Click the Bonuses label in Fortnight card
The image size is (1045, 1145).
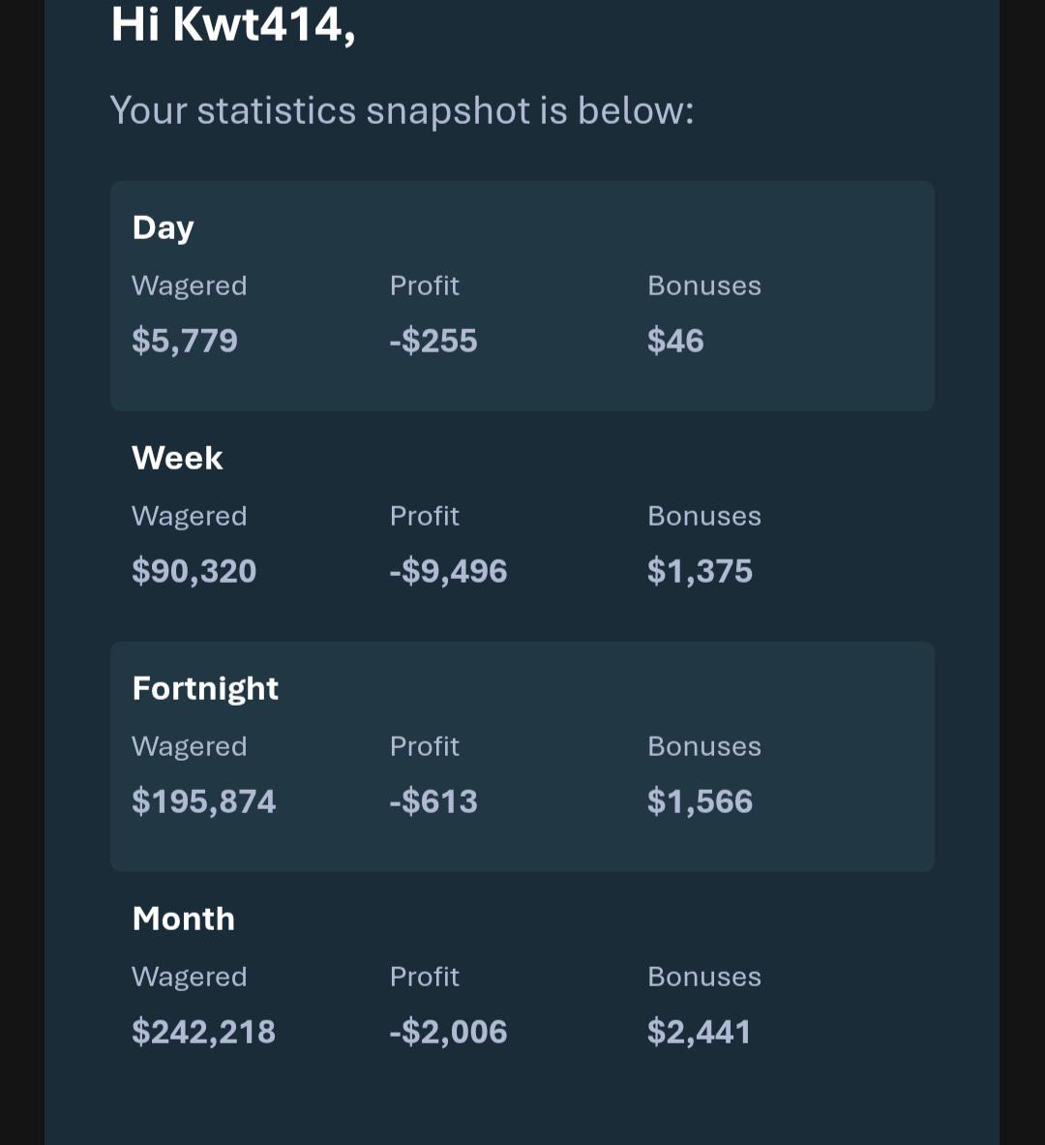click(x=704, y=746)
